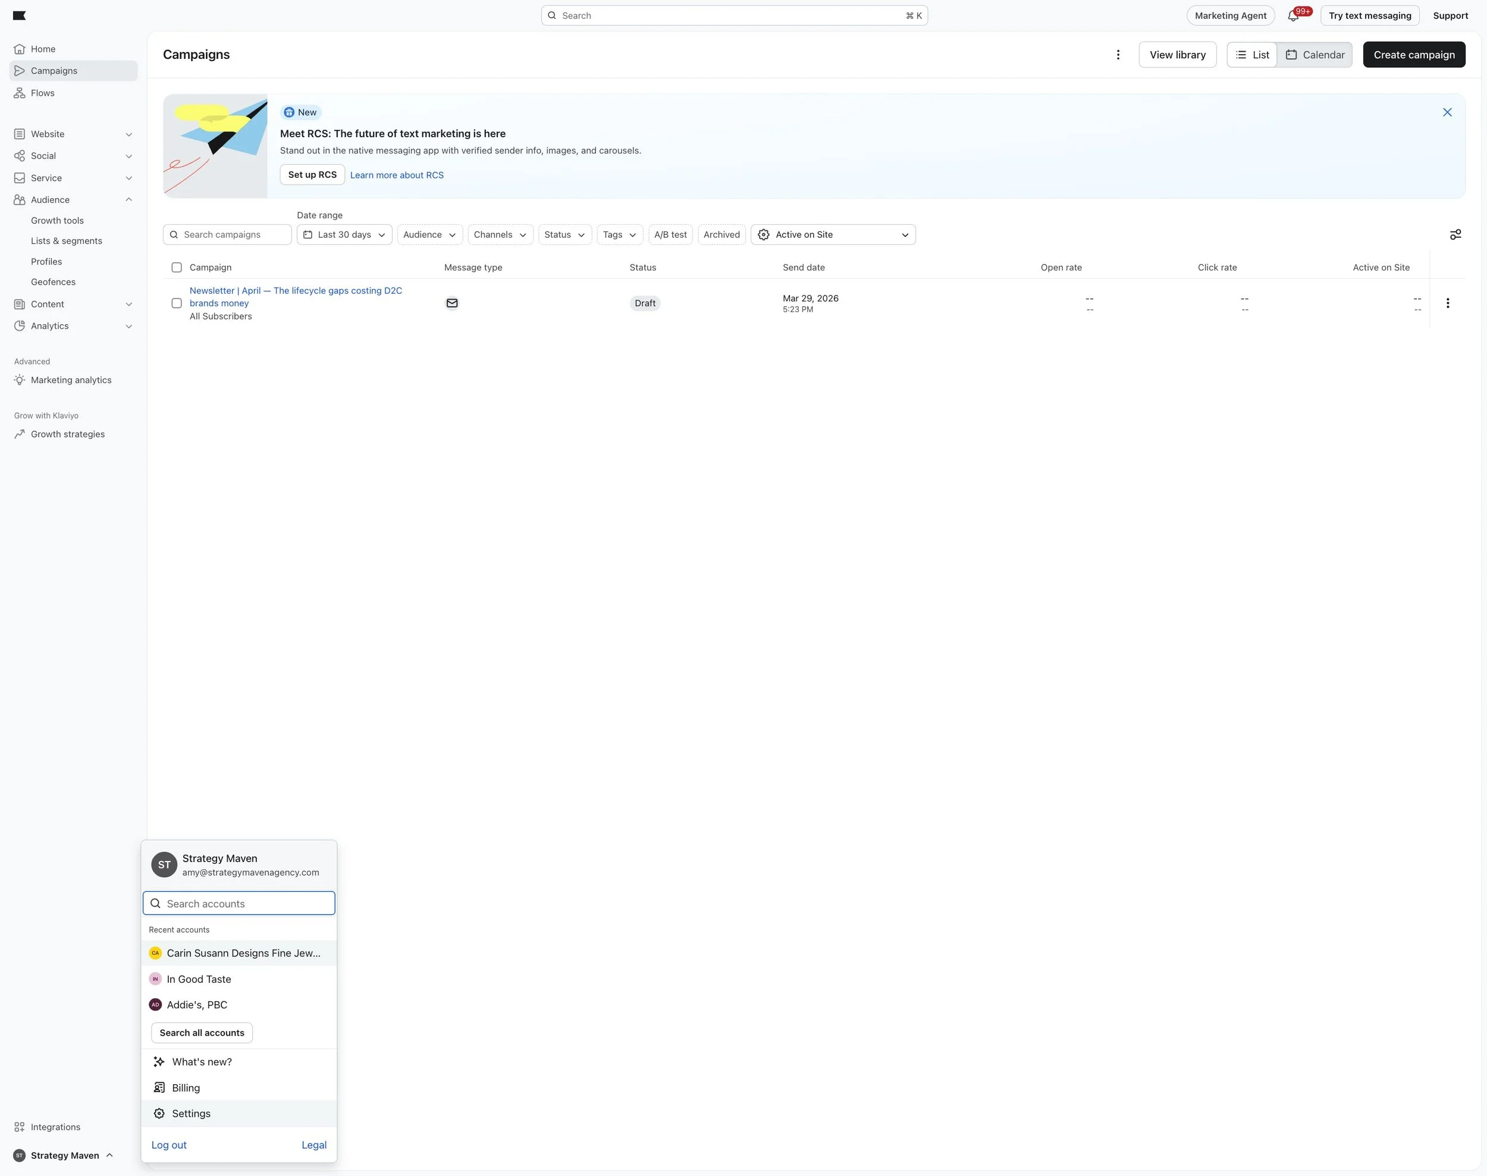Screen dimensions: 1487x1176
Task: Click the notifications bell icon
Action: pyautogui.click(x=1293, y=16)
